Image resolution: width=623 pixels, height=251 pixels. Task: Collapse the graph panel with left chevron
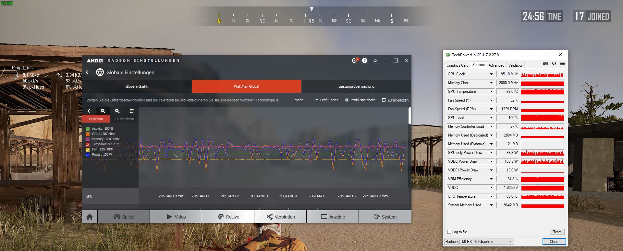click(89, 111)
